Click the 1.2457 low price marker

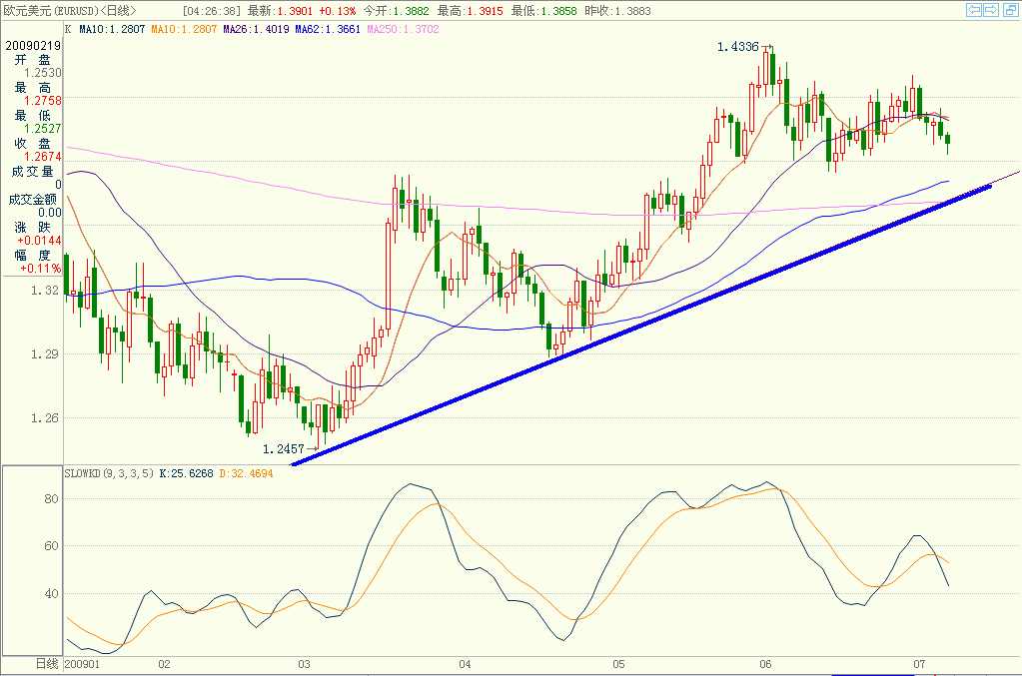pos(284,449)
